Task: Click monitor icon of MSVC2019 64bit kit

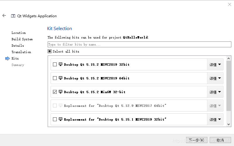Action: point(61,78)
